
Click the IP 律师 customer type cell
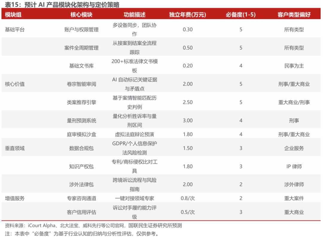tap(294, 166)
